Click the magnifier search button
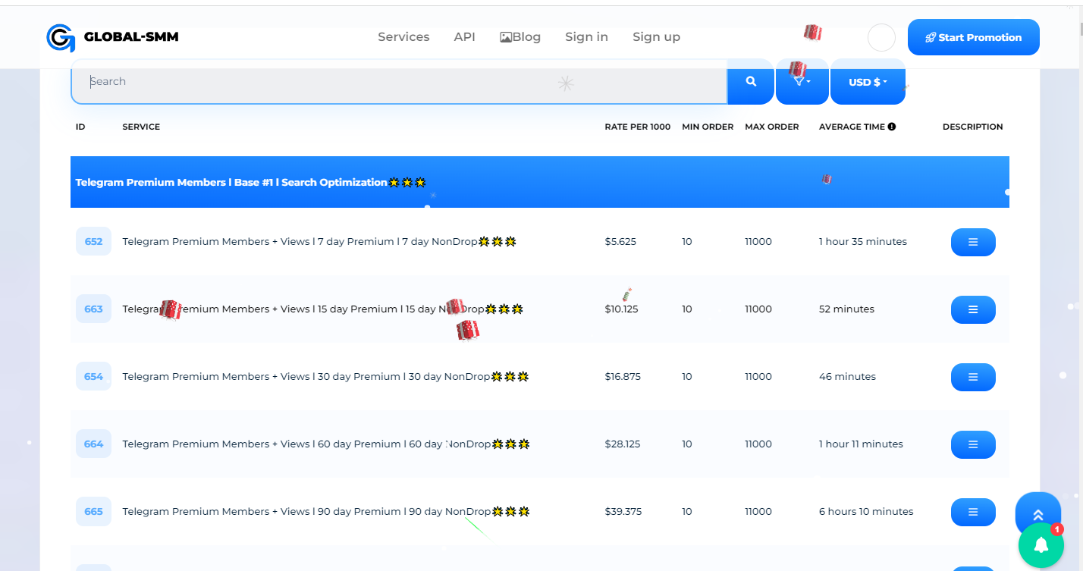Viewport: 1083px width, 571px height. pos(751,81)
